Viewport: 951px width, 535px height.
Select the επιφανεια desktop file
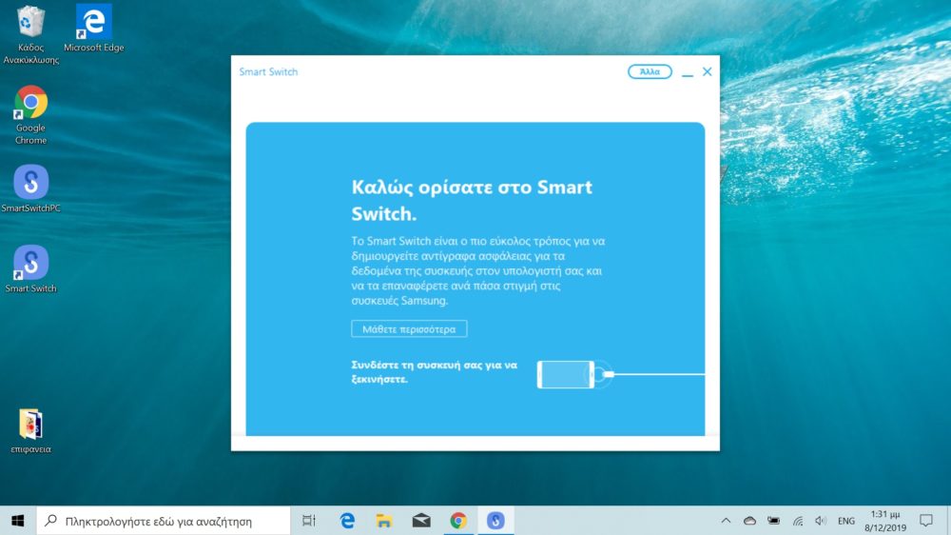tap(30, 425)
